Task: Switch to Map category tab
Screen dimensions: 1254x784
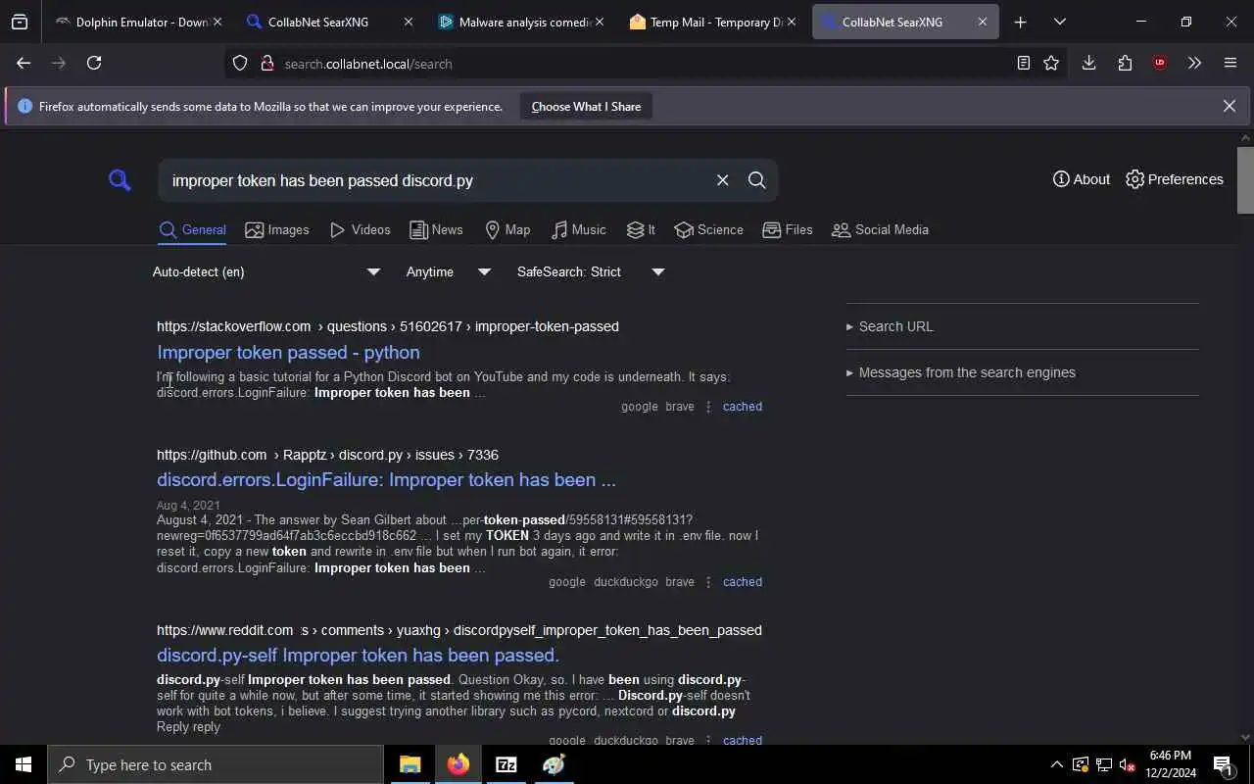Action: point(507,230)
